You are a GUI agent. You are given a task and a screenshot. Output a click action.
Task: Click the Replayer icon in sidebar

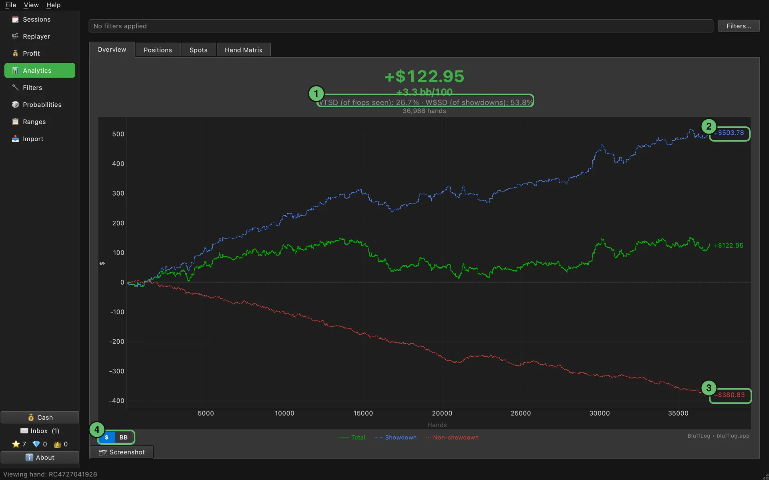tap(15, 36)
